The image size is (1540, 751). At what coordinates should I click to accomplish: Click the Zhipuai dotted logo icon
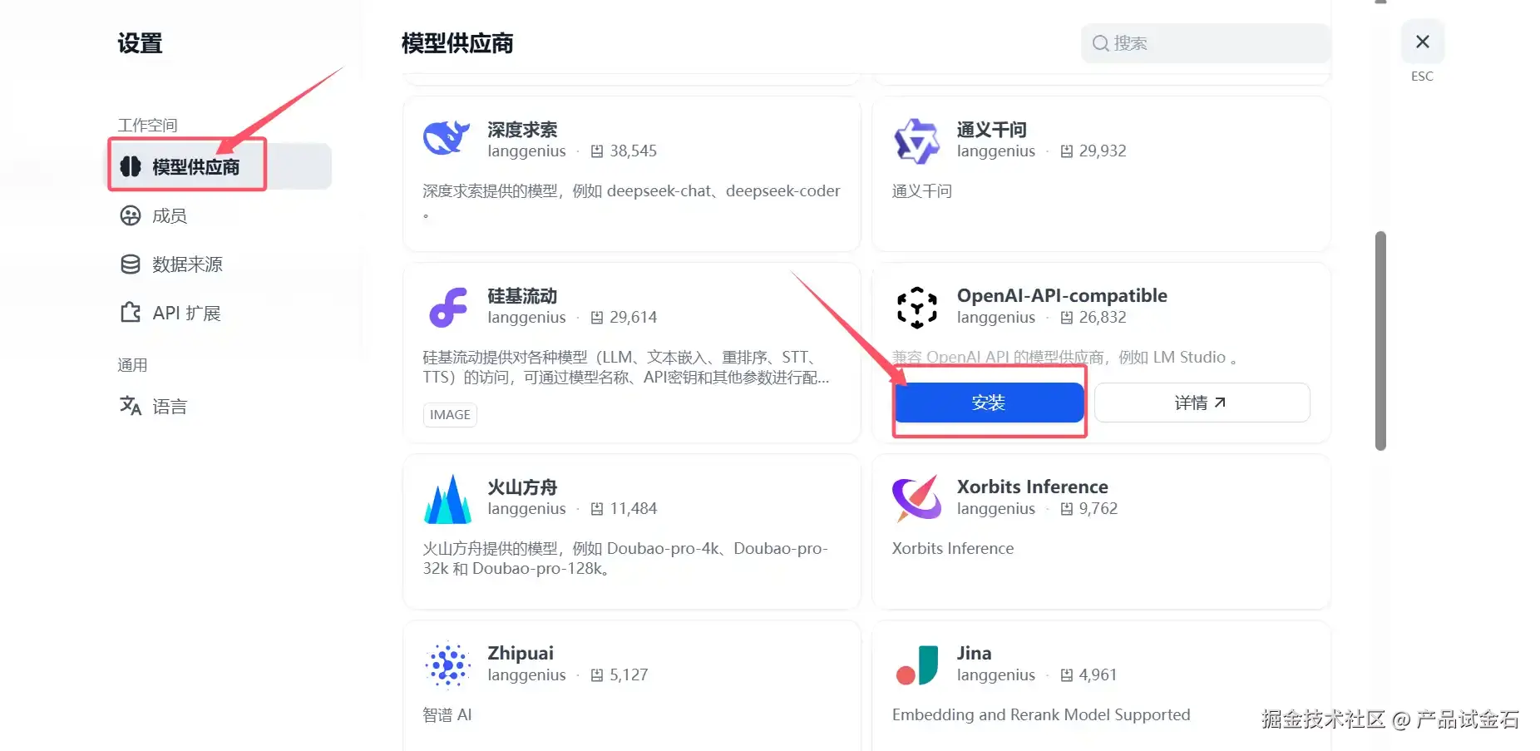pyautogui.click(x=448, y=665)
